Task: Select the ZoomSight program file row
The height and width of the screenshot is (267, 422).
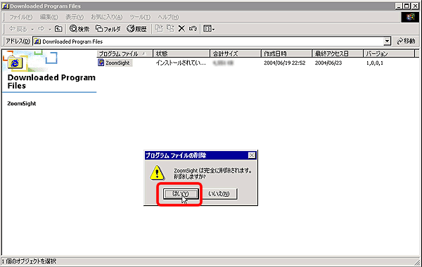Action: coord(117,63)
